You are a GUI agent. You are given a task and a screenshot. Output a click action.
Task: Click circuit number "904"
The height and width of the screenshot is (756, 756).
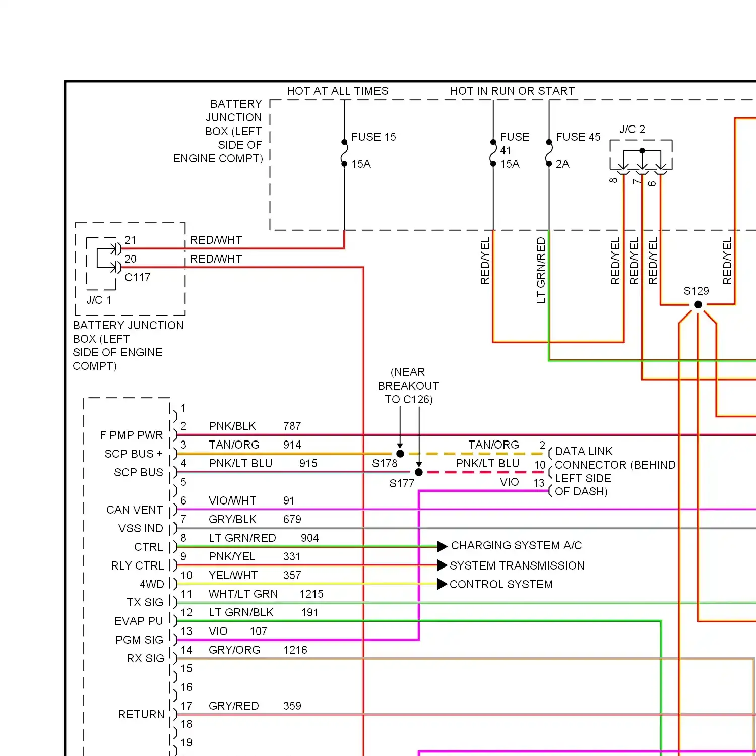309,538
